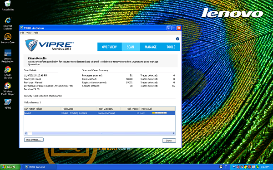
Task: Click the Cookies scanned label
Action: (91, 86)
